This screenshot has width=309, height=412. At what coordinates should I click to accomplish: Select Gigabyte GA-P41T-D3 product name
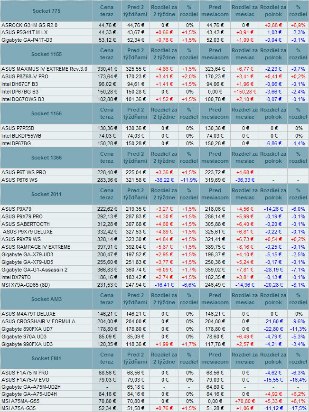pyautogui.click(x=27, y=40)
